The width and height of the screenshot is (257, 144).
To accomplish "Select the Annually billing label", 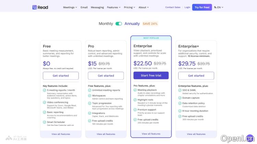I will (x=132, y=24).
